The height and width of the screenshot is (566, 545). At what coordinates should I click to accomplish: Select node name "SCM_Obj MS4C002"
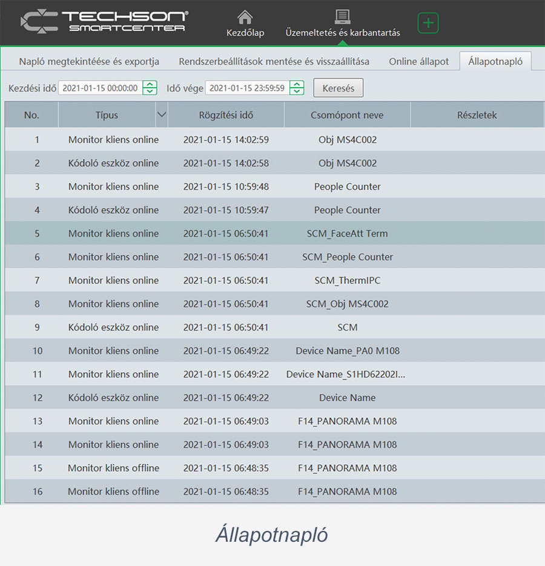click(x=348, y=304)
